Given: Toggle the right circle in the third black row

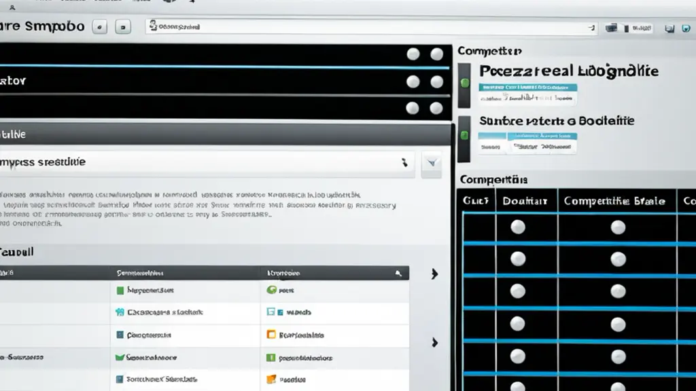Looking at the screenshot, I should (x=436, y=108).
